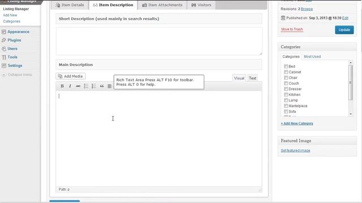Click the categories list scrollbar thumb
Screen dimensions: 362x203
click(x=351, y=82)
